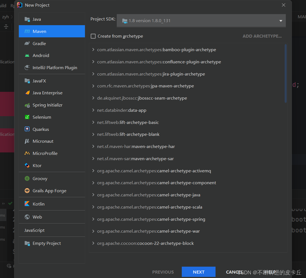Select the Groovy icon

pyautogui.click(x=27, y=178)
